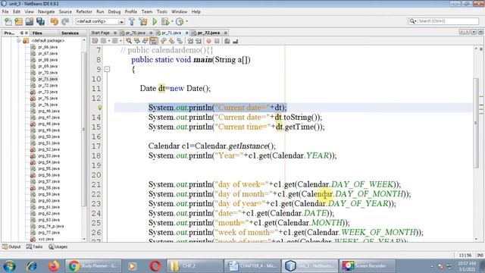Image resolution: width=485 pixels, height=273 pixels.
Task: Open the Tasks window button
Action: point(34,246)
